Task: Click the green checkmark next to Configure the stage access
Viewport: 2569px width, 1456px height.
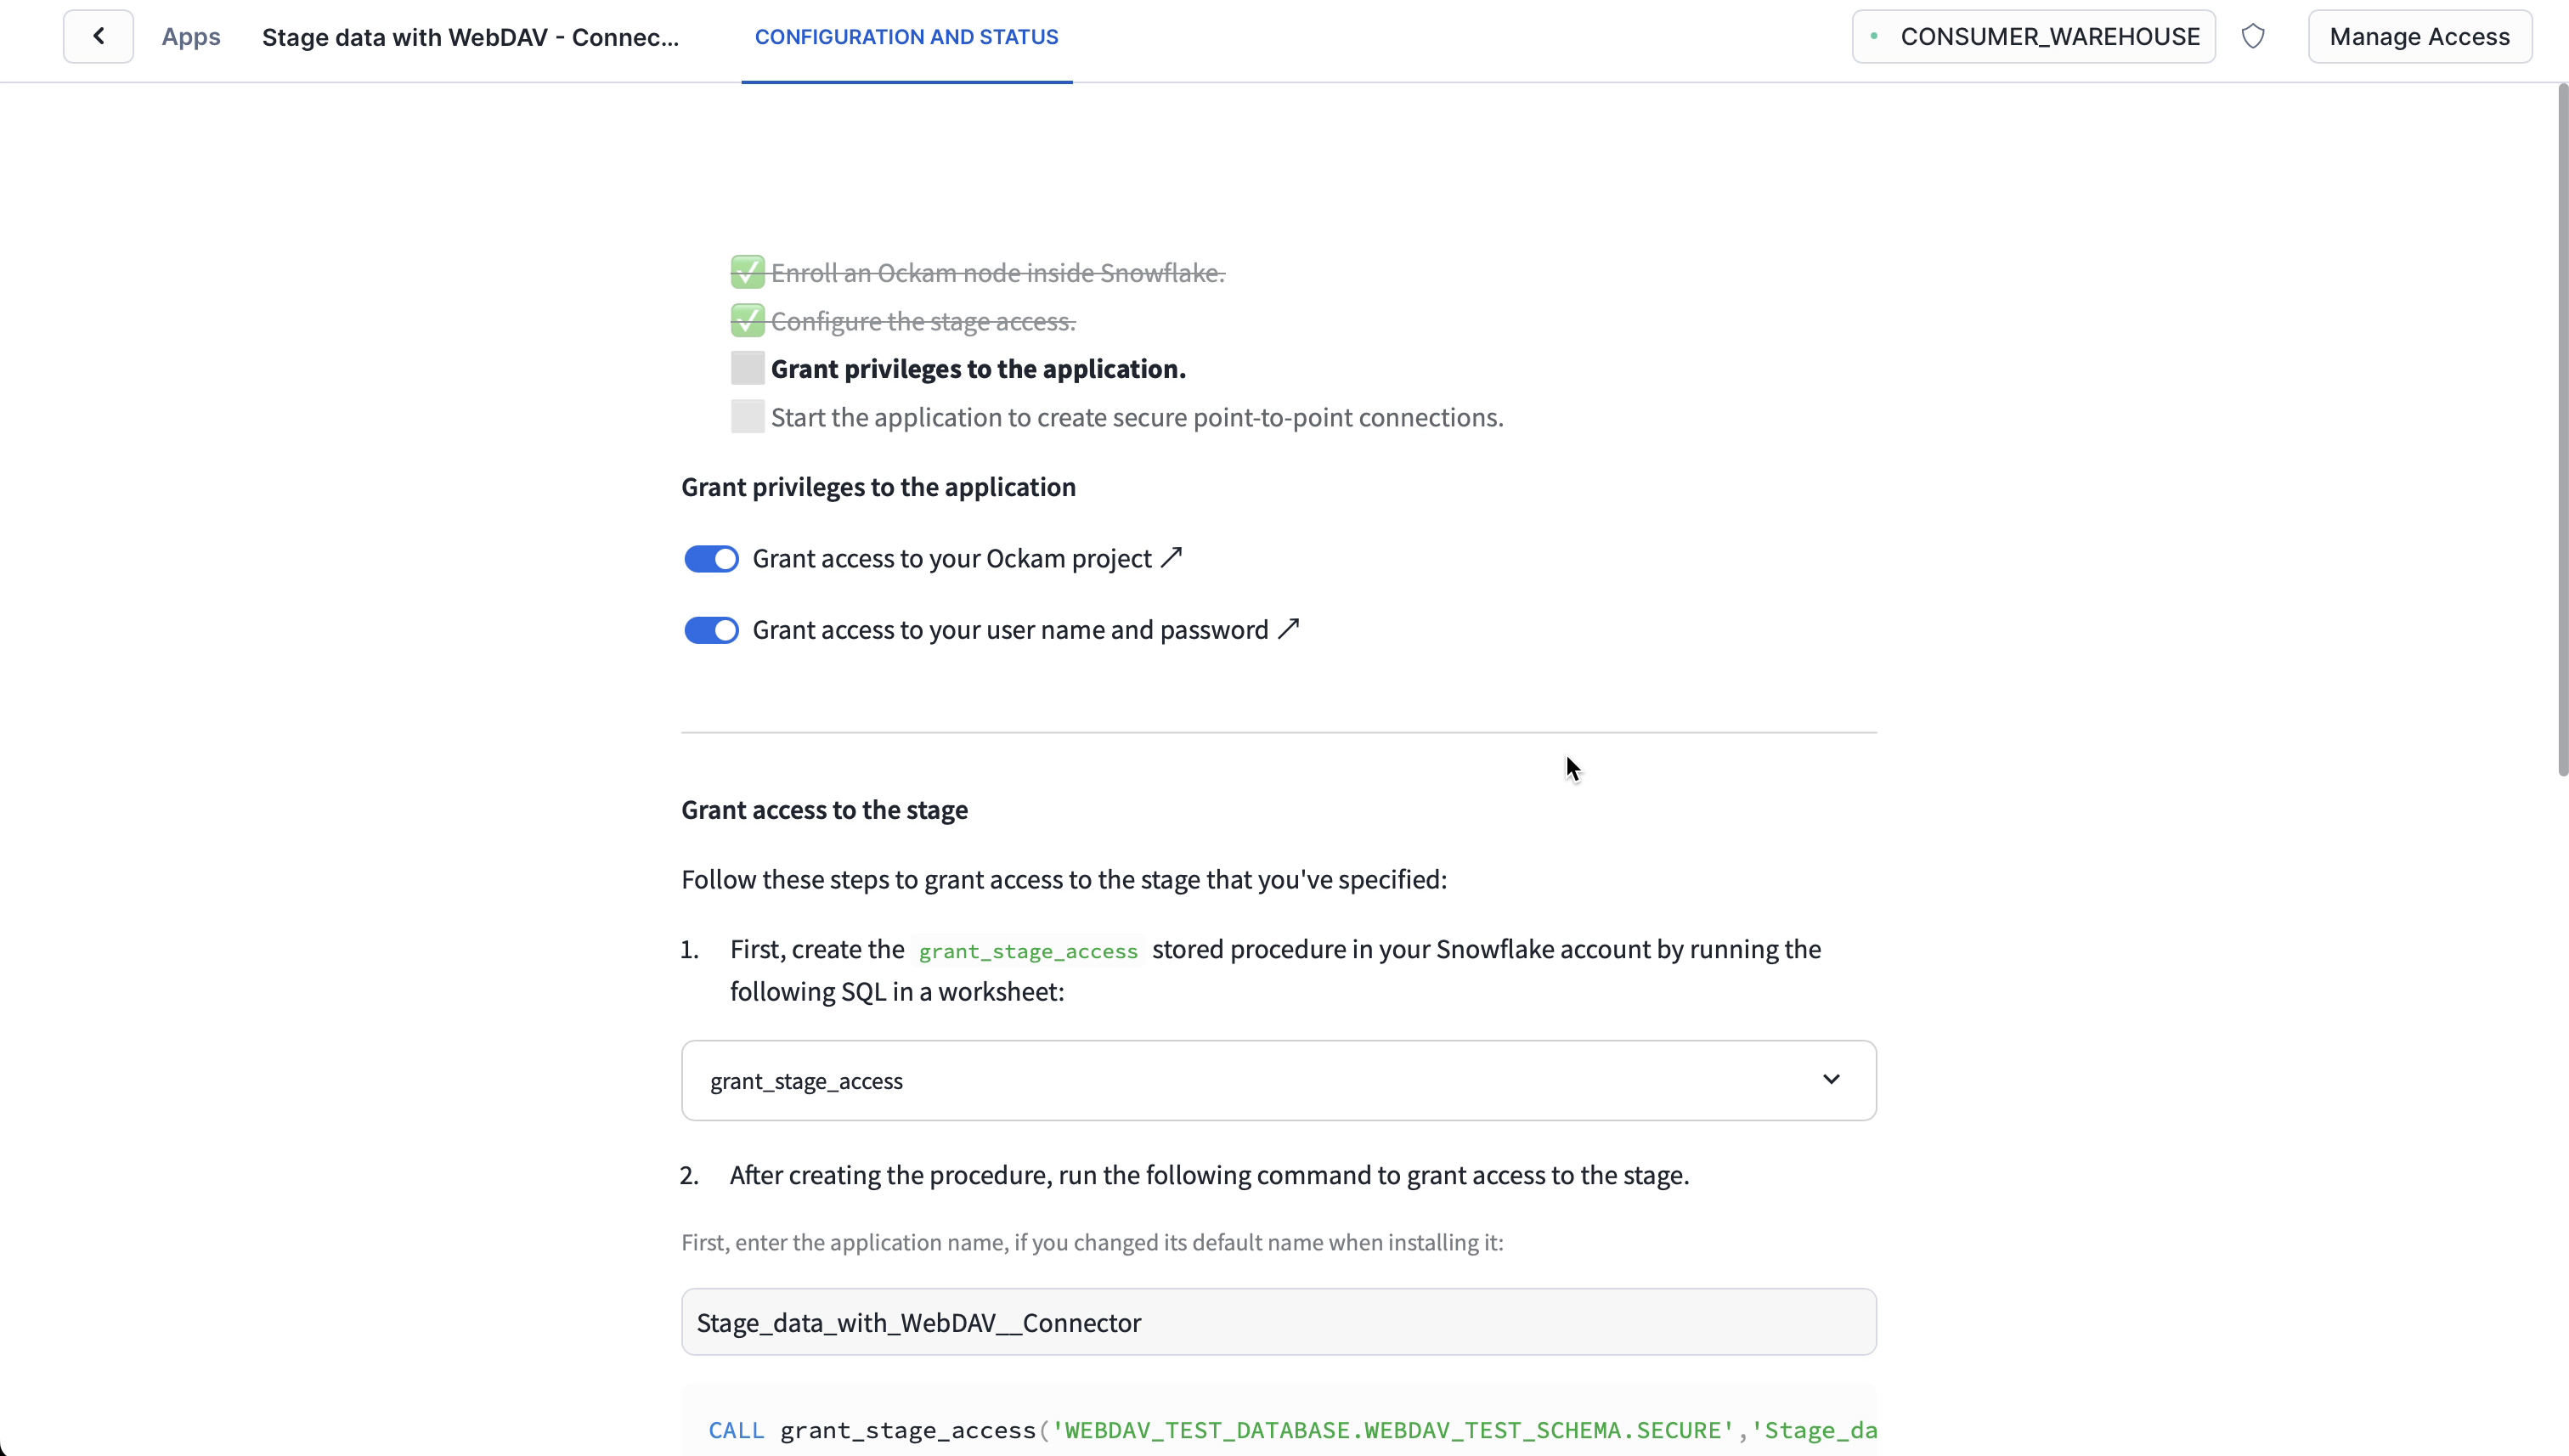Action: point(747,321)
